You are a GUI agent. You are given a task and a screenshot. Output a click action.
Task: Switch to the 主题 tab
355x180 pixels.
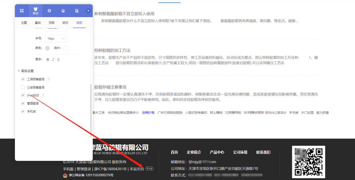(x=24, y=23)
